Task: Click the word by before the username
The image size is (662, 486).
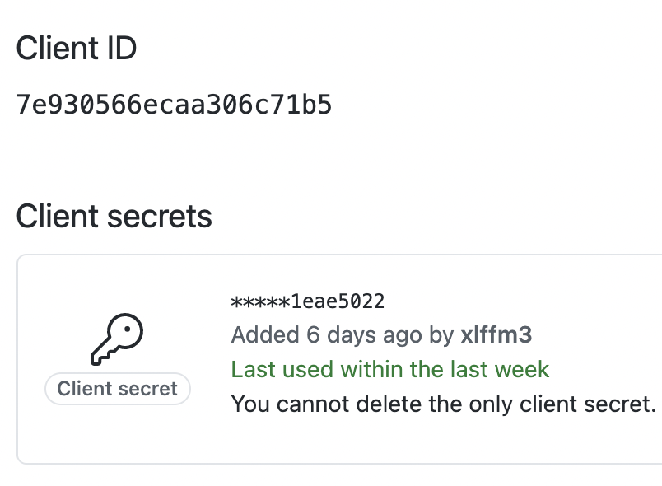Action: coord(441,336)
